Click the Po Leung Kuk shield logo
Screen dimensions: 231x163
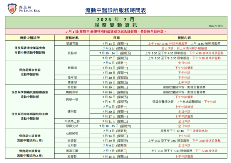12,9
